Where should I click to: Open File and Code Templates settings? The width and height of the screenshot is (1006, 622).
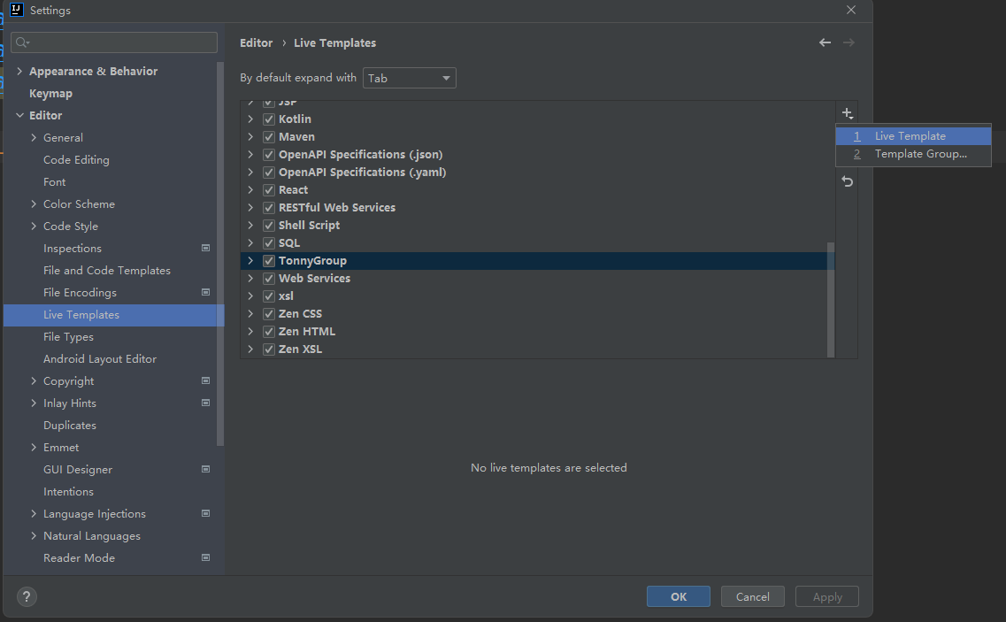click(x=107, y=271)
